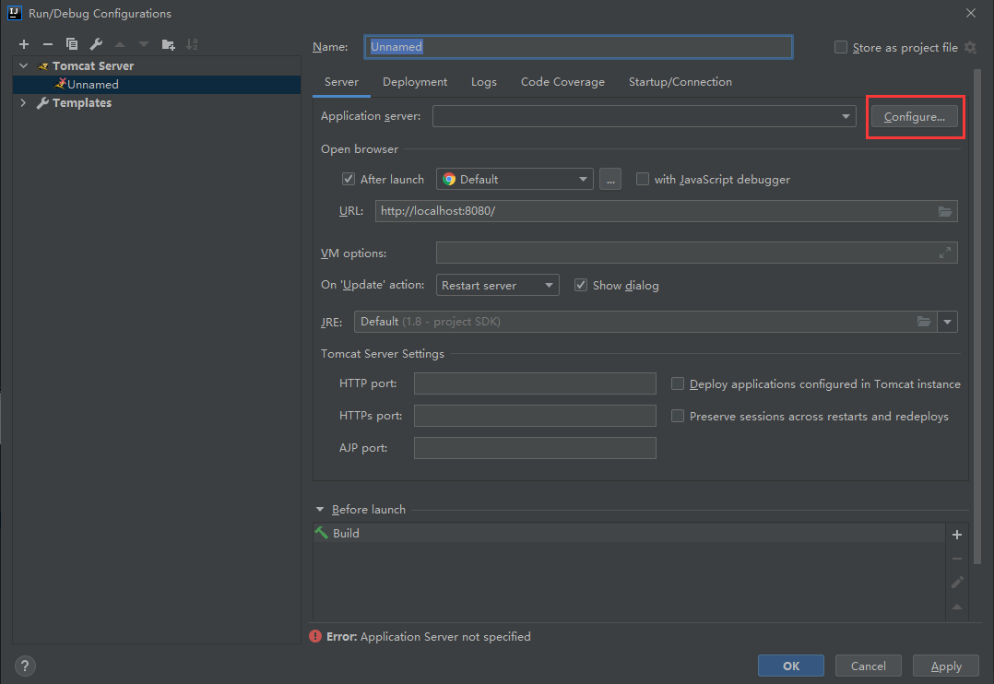Uncheck After launch option

coord(348,180)
